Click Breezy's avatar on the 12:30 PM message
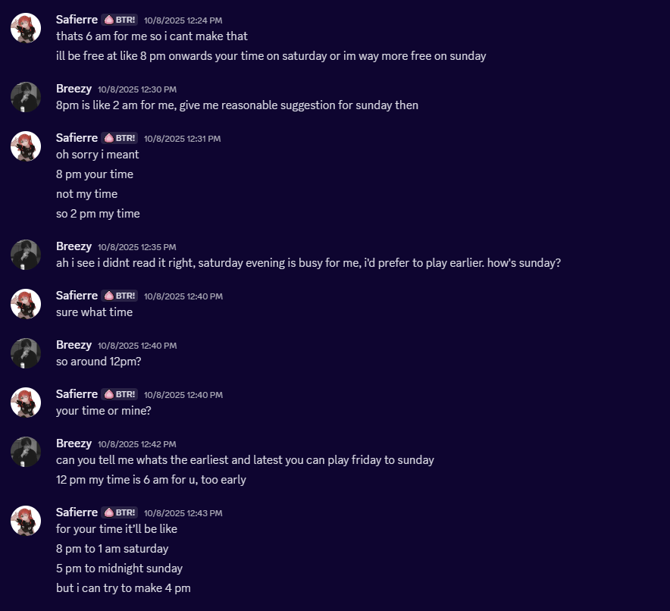 point(26,97)
